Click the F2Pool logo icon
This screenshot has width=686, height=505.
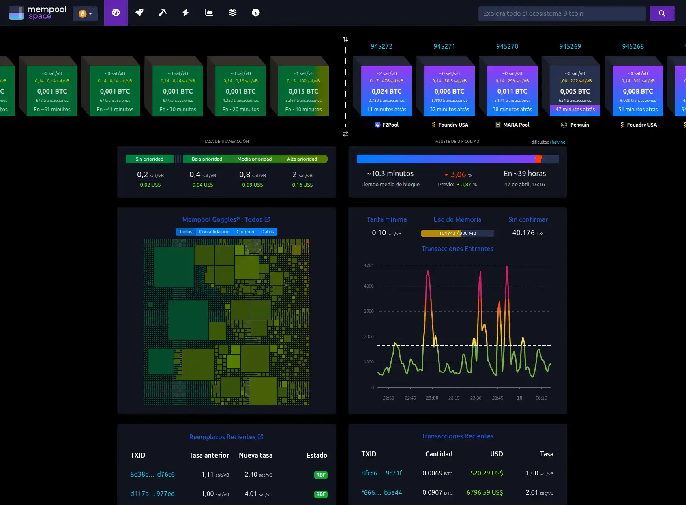(377, 125)
